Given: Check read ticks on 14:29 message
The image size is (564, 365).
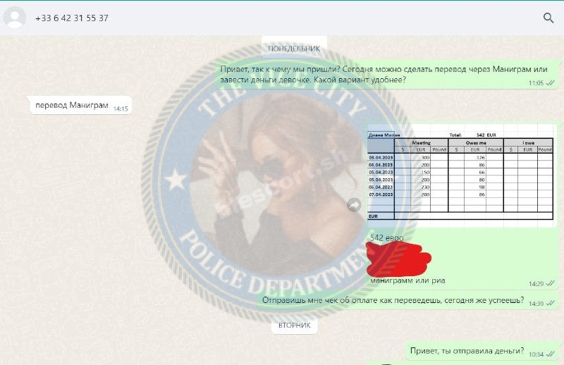Looking at the screenshot, I should [551, 284].
